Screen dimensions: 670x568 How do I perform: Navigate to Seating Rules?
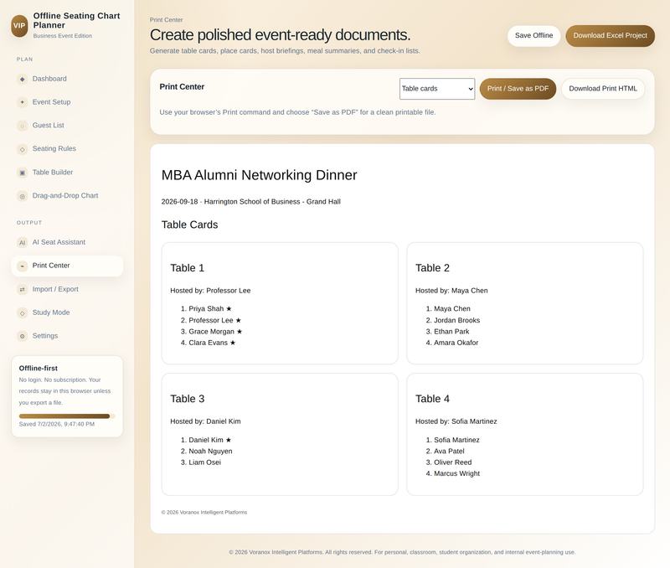pyautogui.click(x=67, y=149)
